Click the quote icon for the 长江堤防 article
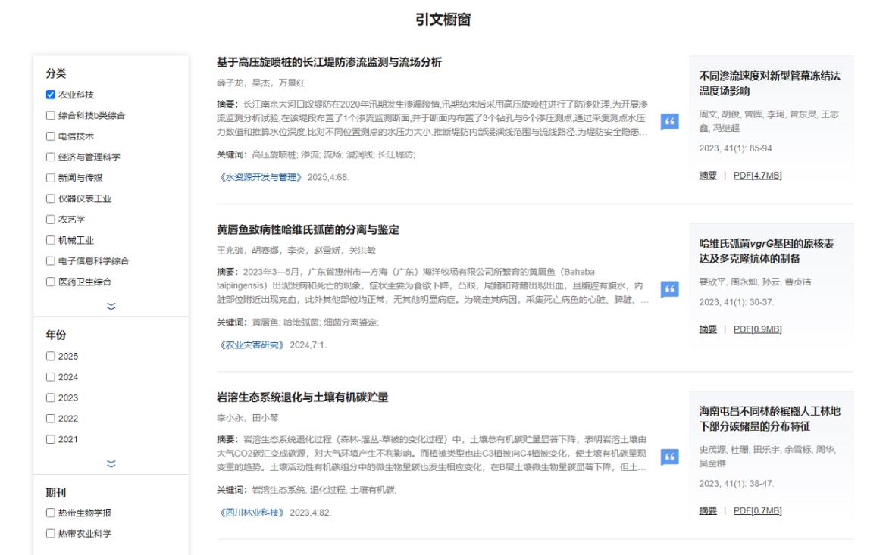Image resolution: width=886 pixels, height=555 pixels. click(669, 123)
